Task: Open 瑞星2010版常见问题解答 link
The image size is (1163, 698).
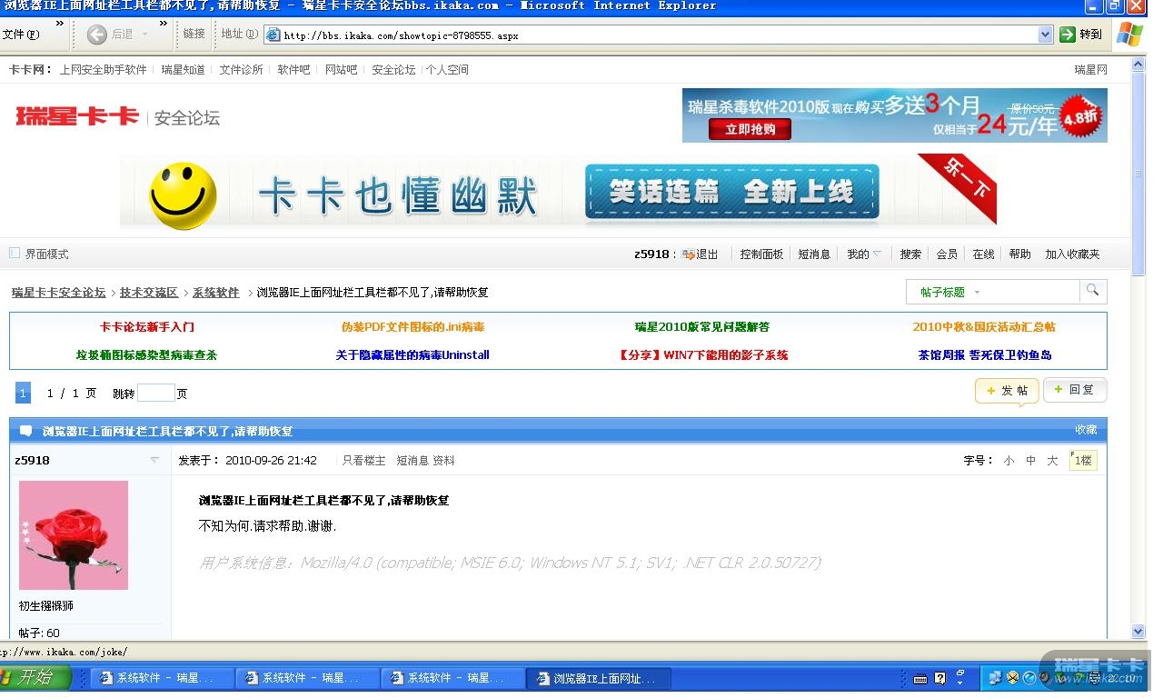Action: [702, 327]
